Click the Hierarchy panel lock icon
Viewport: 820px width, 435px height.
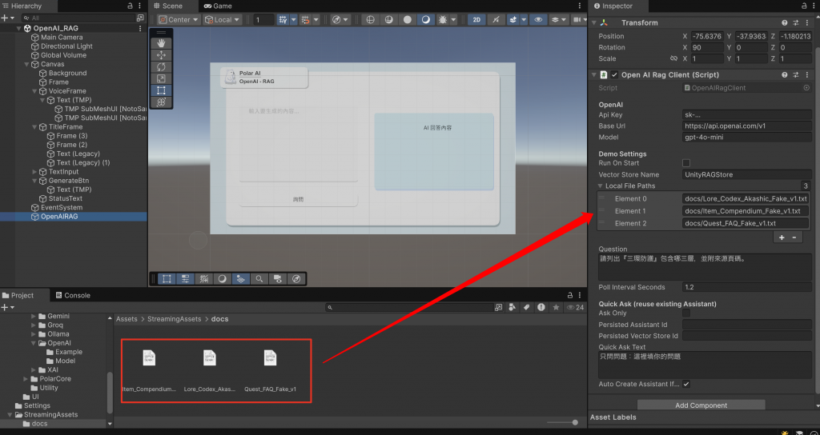click(x=131, y=6)
